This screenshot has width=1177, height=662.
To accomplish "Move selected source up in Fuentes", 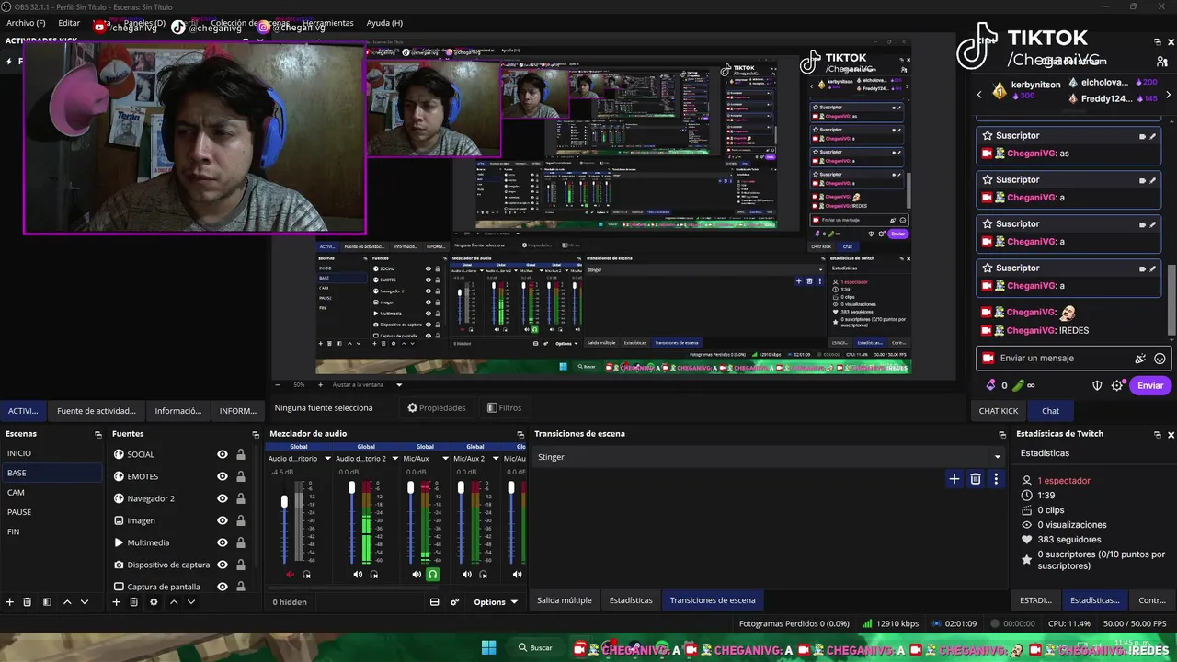I will 174,602.
